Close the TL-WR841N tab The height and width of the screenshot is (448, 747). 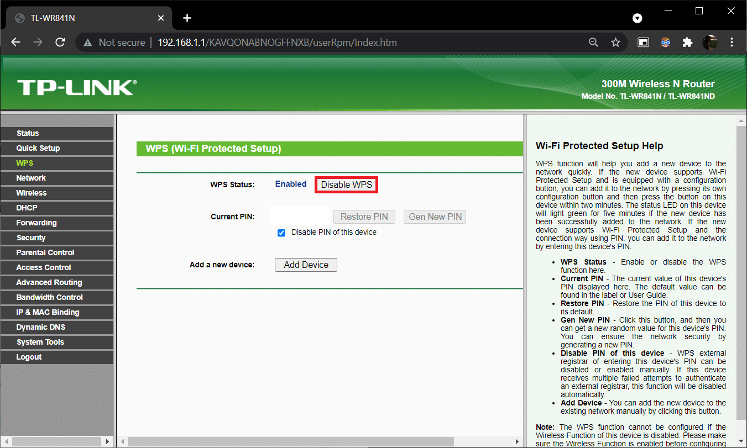tap(161, 18)
